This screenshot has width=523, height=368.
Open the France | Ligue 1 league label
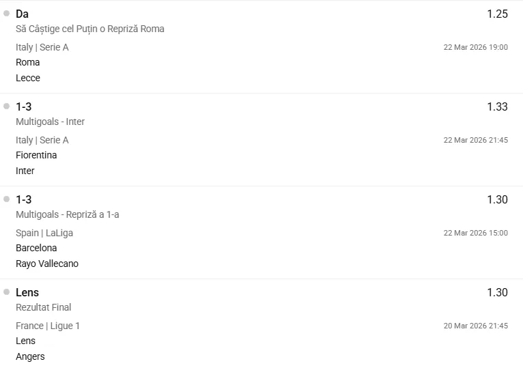point(48,326)
